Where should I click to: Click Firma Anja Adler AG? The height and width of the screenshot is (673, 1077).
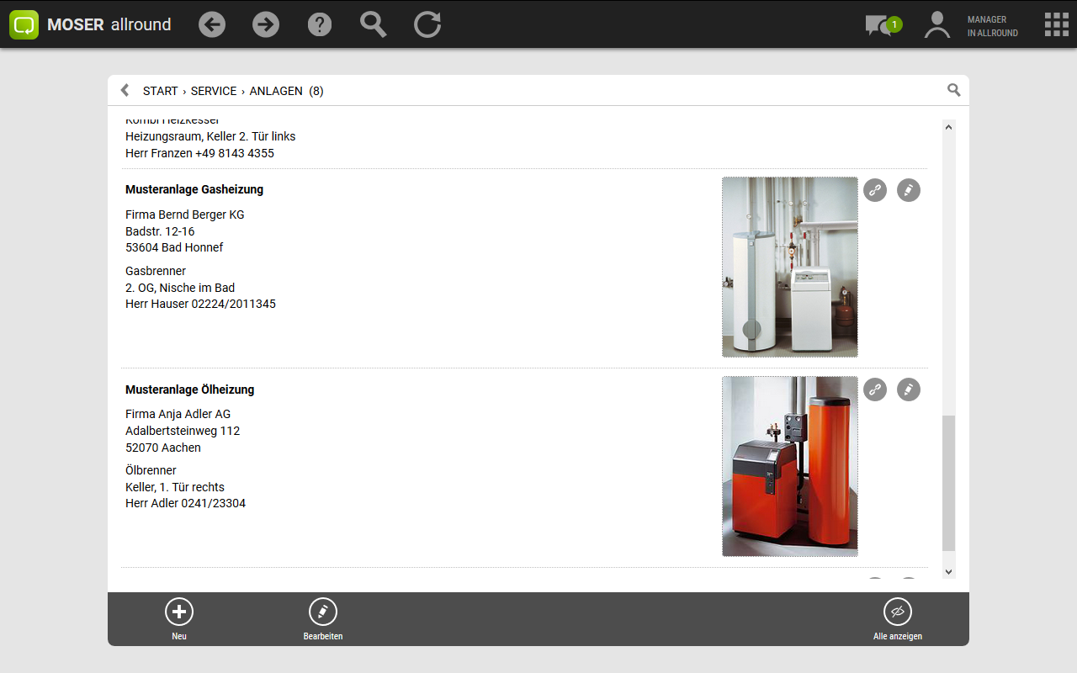coord(178,414)
